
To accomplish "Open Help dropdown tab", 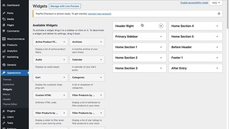I will pos(216,3).
